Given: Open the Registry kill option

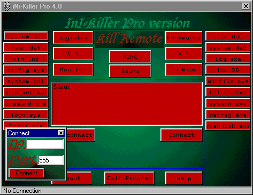Looking at the screenshot, I should [x=73, y=37].
